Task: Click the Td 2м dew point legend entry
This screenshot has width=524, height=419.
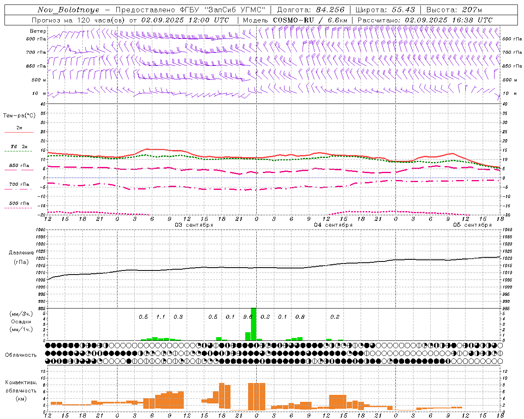Action: [x=19, y=146]
